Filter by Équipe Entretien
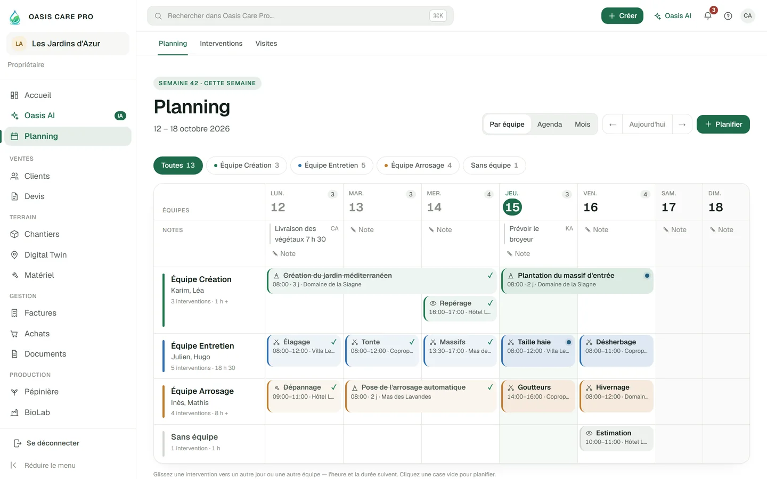 (x=332, y=166)
